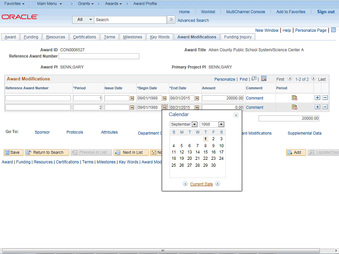Click Next in List button

(131, 152)
